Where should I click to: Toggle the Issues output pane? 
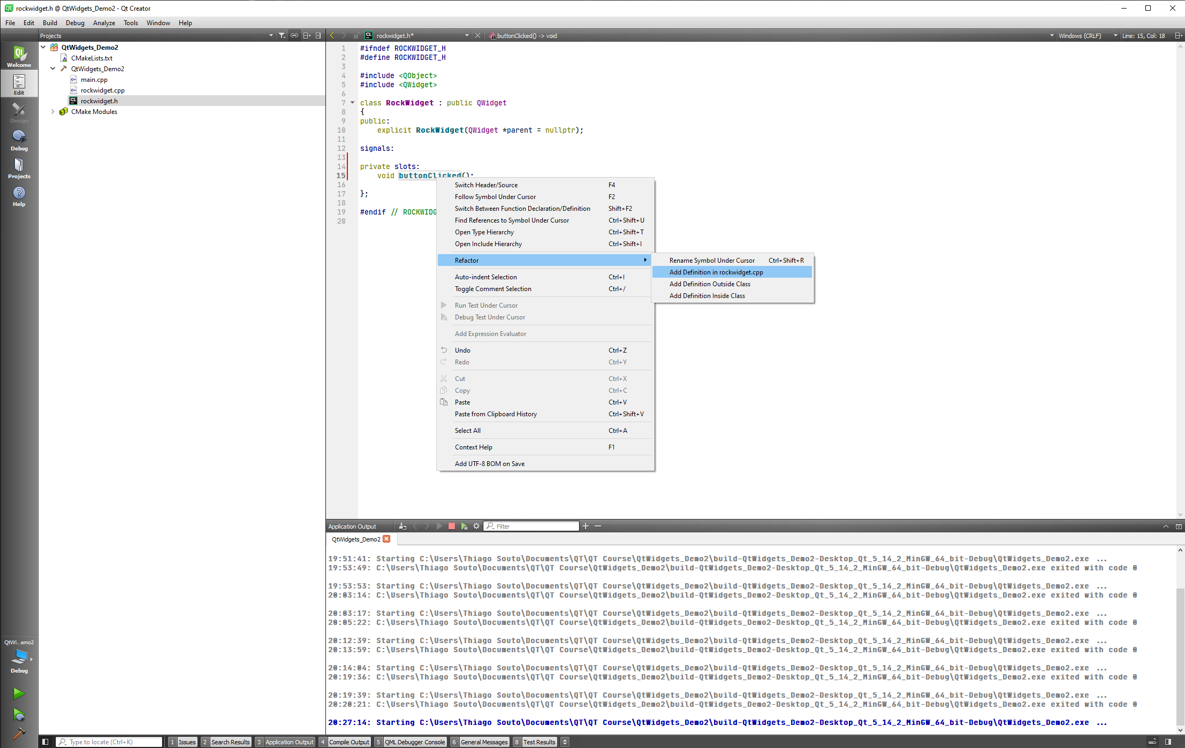pos(183,742)
